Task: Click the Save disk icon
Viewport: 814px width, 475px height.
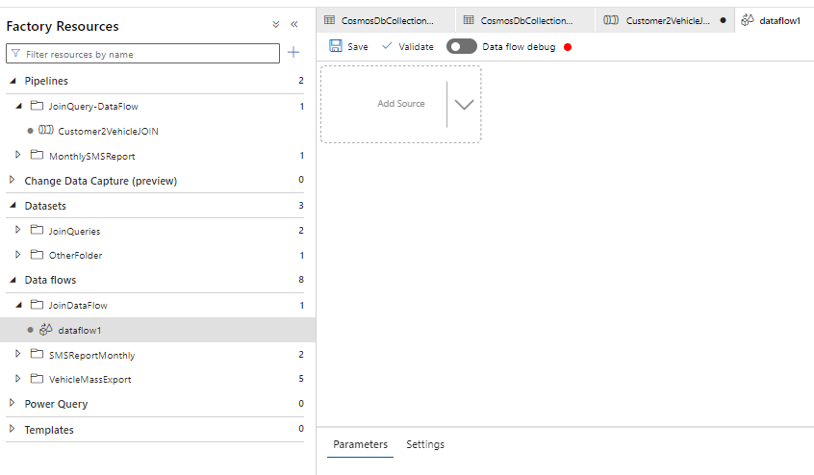Action: 336,46
